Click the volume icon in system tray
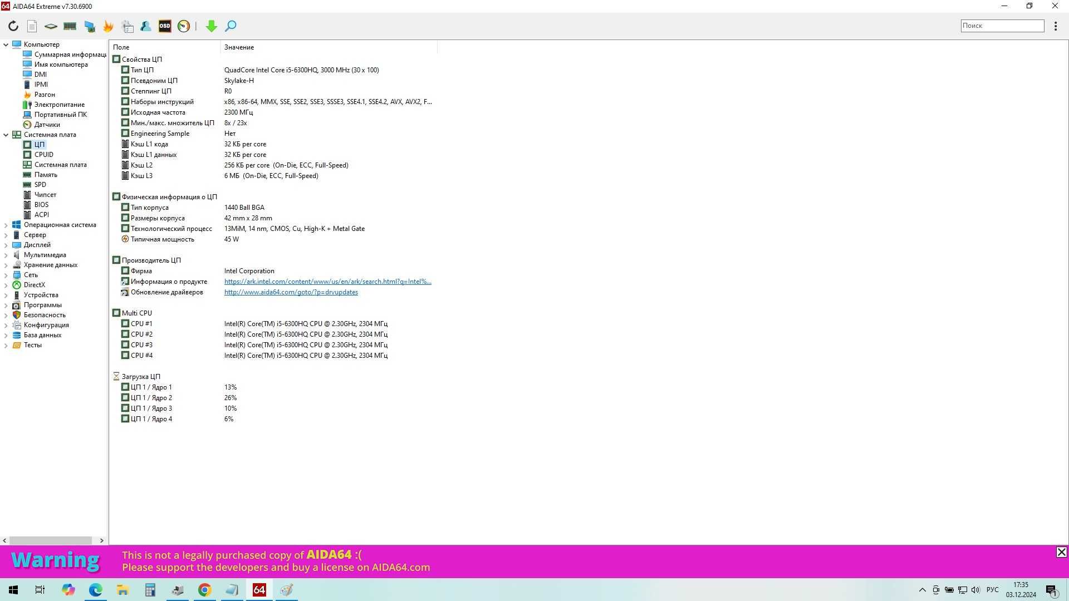1069x601 pixels. [x=975, y=590]
